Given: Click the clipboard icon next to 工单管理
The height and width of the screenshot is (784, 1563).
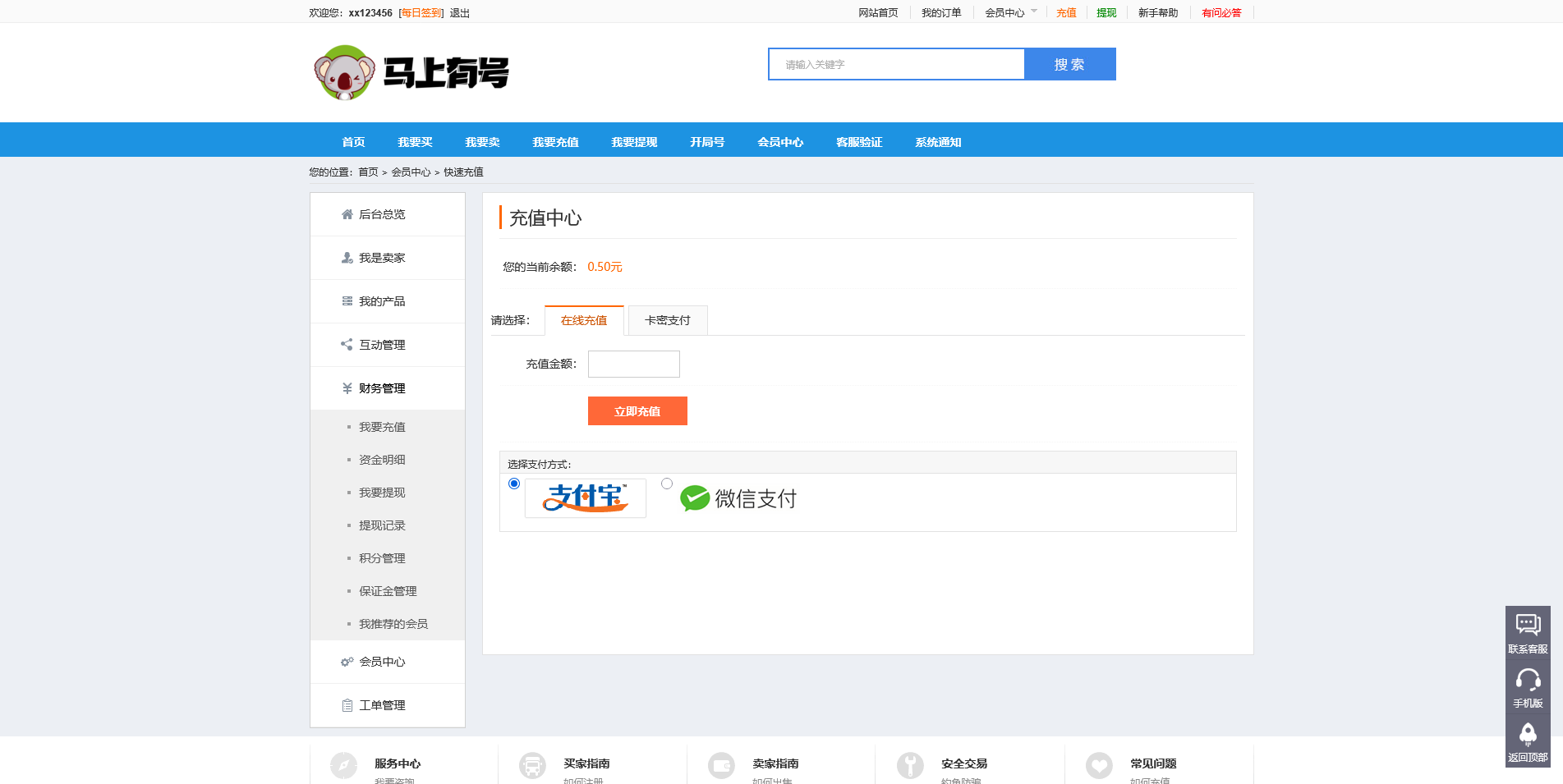Looking at the screenshot, I should 347,705.
